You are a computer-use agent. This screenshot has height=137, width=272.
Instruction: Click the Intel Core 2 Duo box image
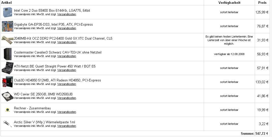click(8, 12)
